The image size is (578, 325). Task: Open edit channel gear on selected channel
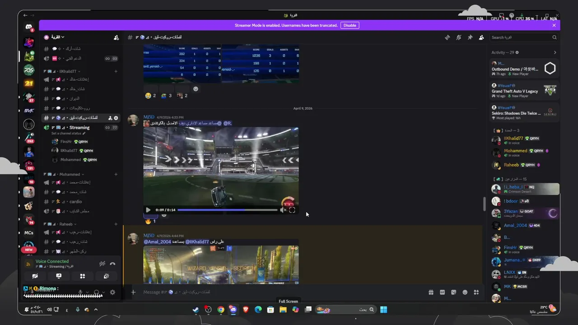coord(116,118)
